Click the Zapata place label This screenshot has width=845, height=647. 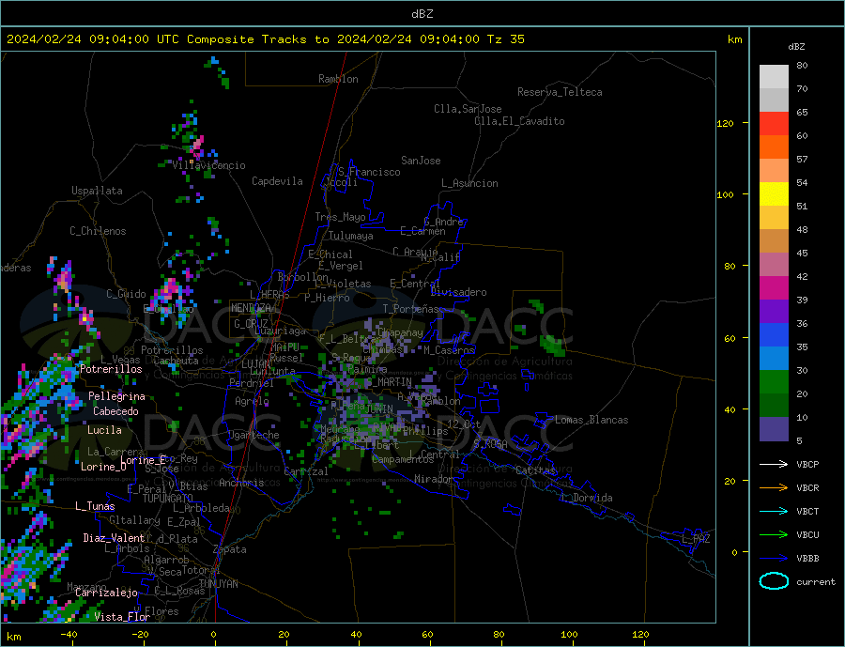pos(230,550)
